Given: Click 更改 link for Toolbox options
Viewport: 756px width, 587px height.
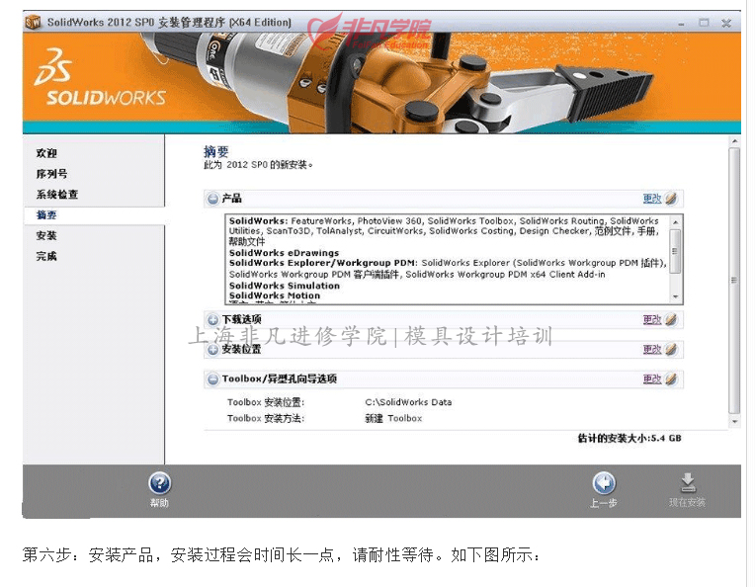Looking at the screenshot, I should point(652,379).
